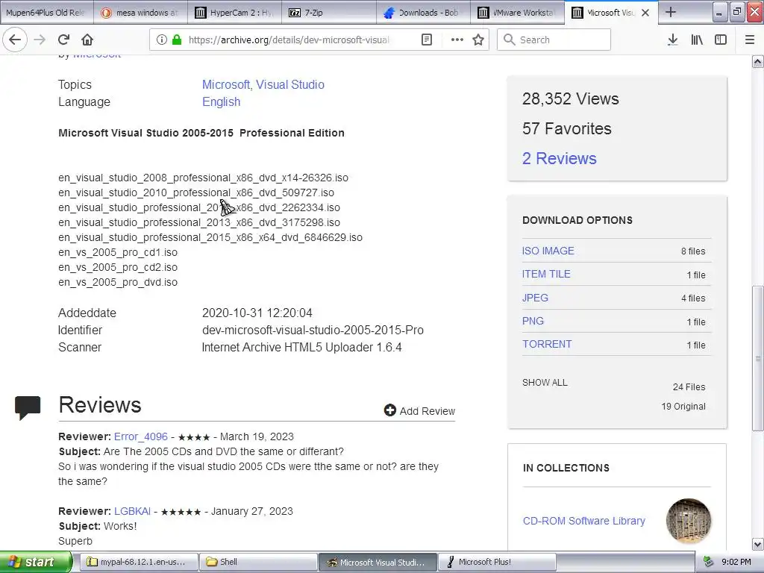The width and height of the screenshot is (764, 573).
Task: Click 57 Favorites statistic
Action: [567, 128]
